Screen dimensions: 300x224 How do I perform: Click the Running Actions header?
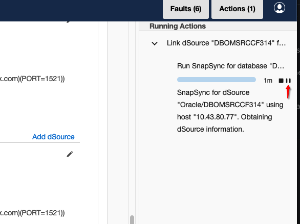click(x=178, y=26)
